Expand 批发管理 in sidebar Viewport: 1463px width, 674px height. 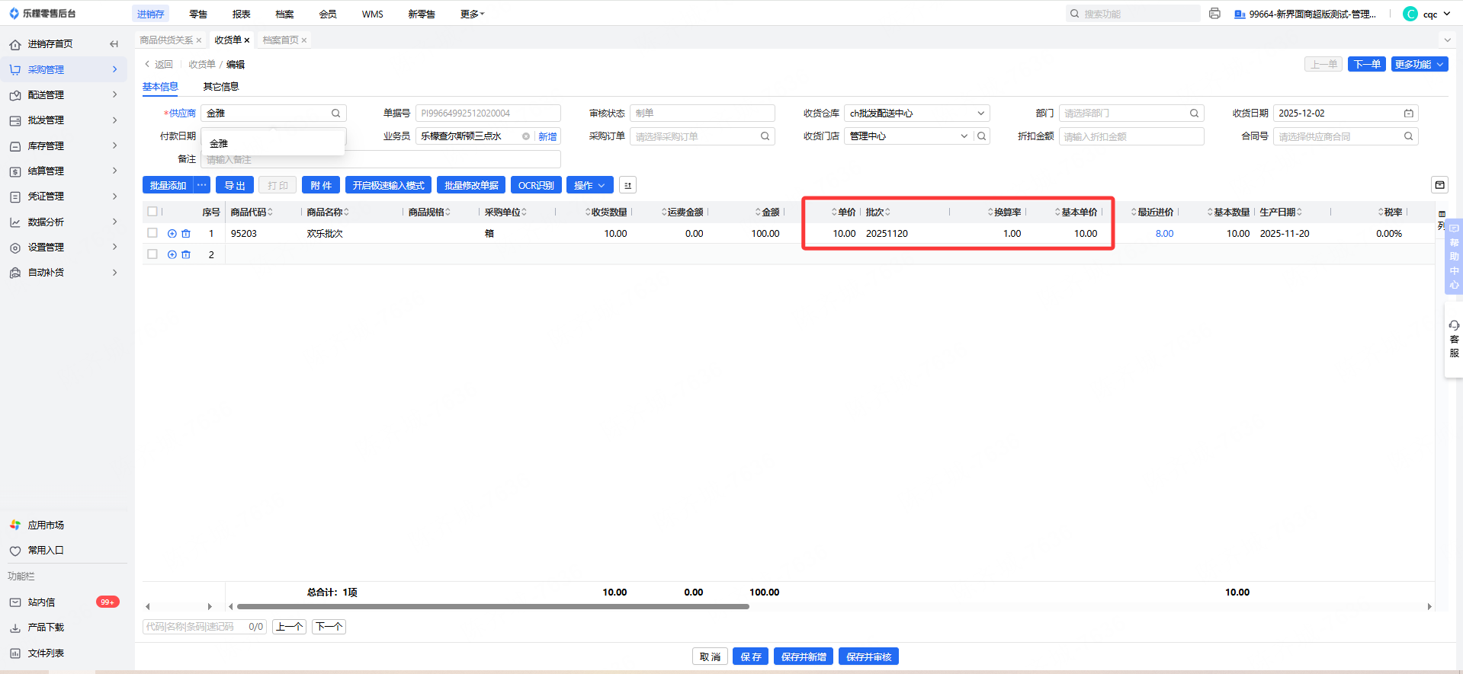pyautogui.click(x=64, y=120)
